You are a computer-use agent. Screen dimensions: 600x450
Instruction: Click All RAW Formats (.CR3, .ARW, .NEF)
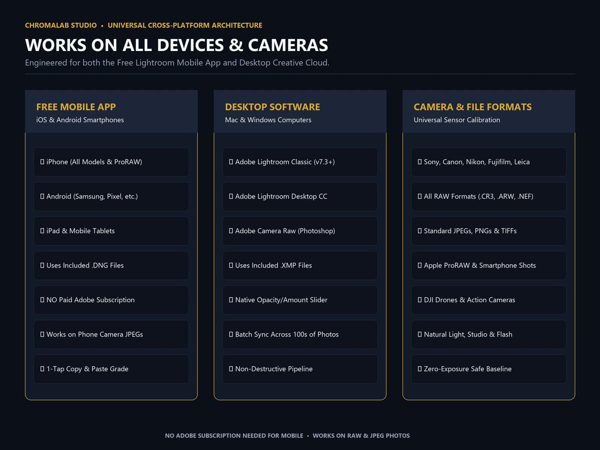[x=489, y=196]
